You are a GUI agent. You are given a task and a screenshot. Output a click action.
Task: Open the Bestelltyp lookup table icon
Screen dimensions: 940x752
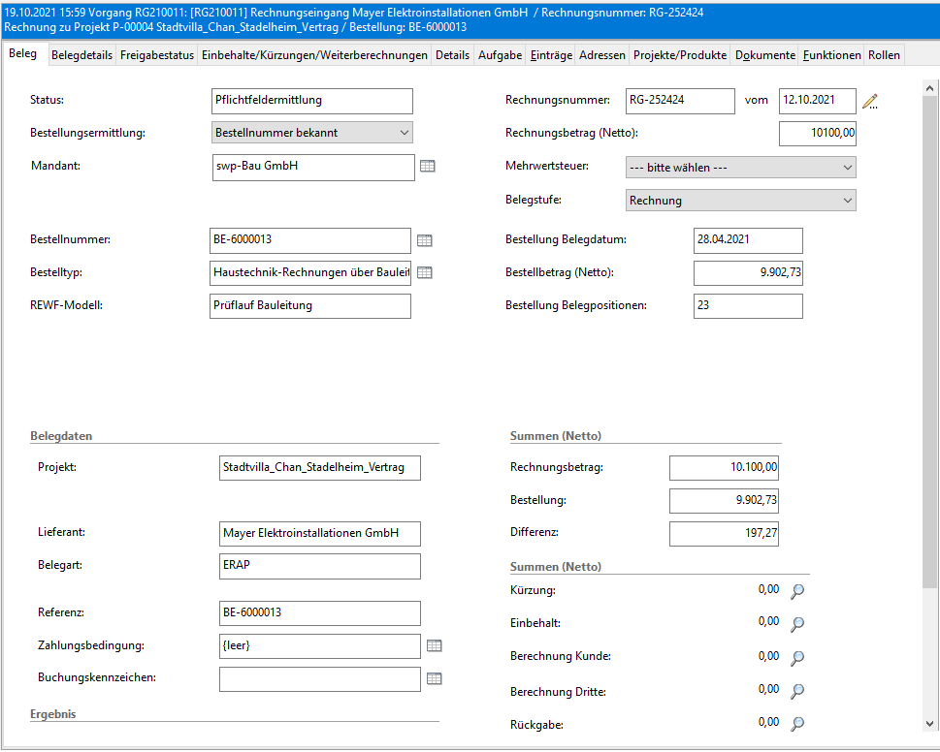pyautogui.click(x=425, y=272)
